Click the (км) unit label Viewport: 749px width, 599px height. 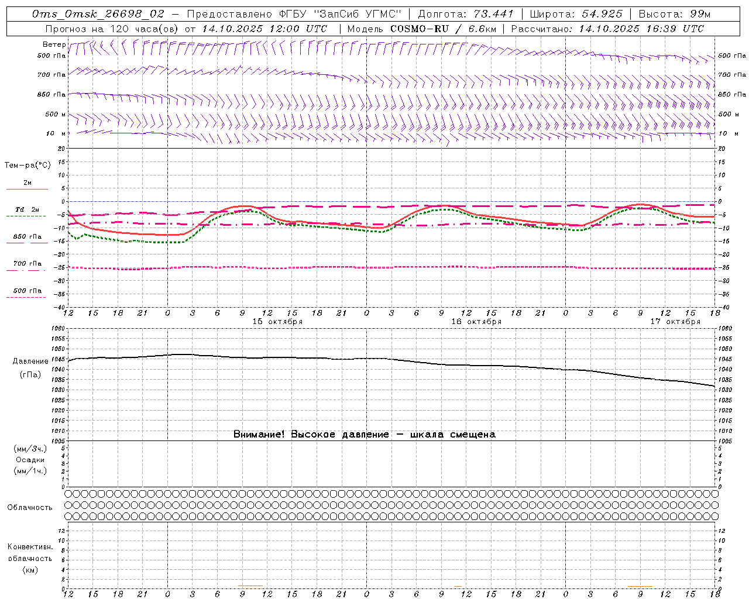[x=30, y=570]
